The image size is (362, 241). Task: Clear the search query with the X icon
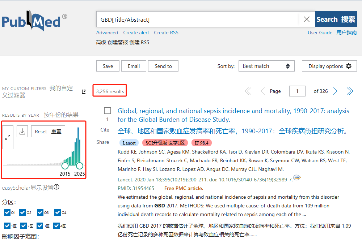307,20
